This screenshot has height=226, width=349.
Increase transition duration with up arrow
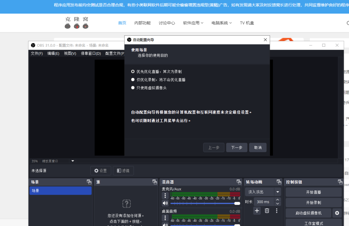click(277, 200)
